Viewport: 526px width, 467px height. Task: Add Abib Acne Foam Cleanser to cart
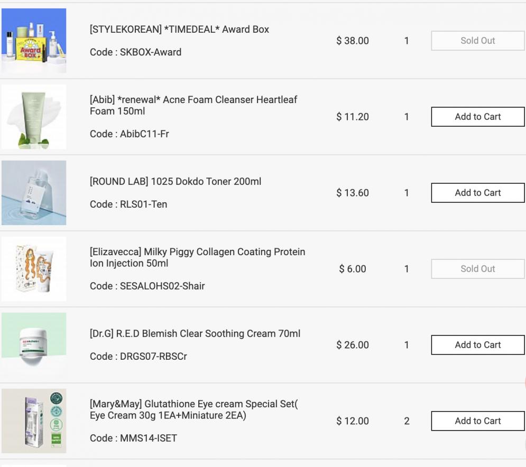pyautogui.click(x=478, y=117)
